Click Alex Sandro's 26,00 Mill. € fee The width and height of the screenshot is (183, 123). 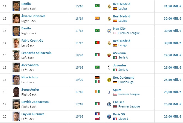[x=172, y=67]
